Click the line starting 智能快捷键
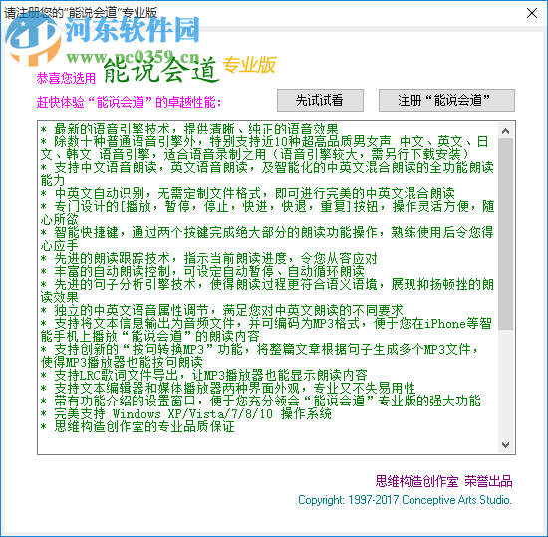Viewport: 548px width, 537px height. click(x=267, y=239)
